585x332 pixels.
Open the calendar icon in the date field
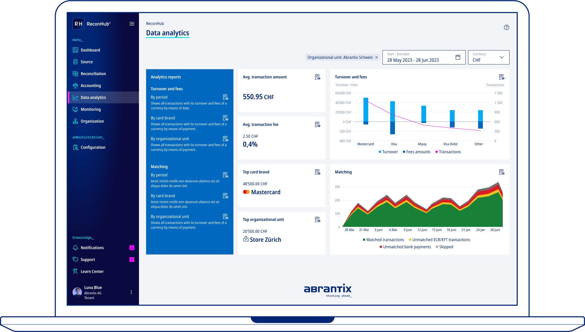[x=458, y=57]
